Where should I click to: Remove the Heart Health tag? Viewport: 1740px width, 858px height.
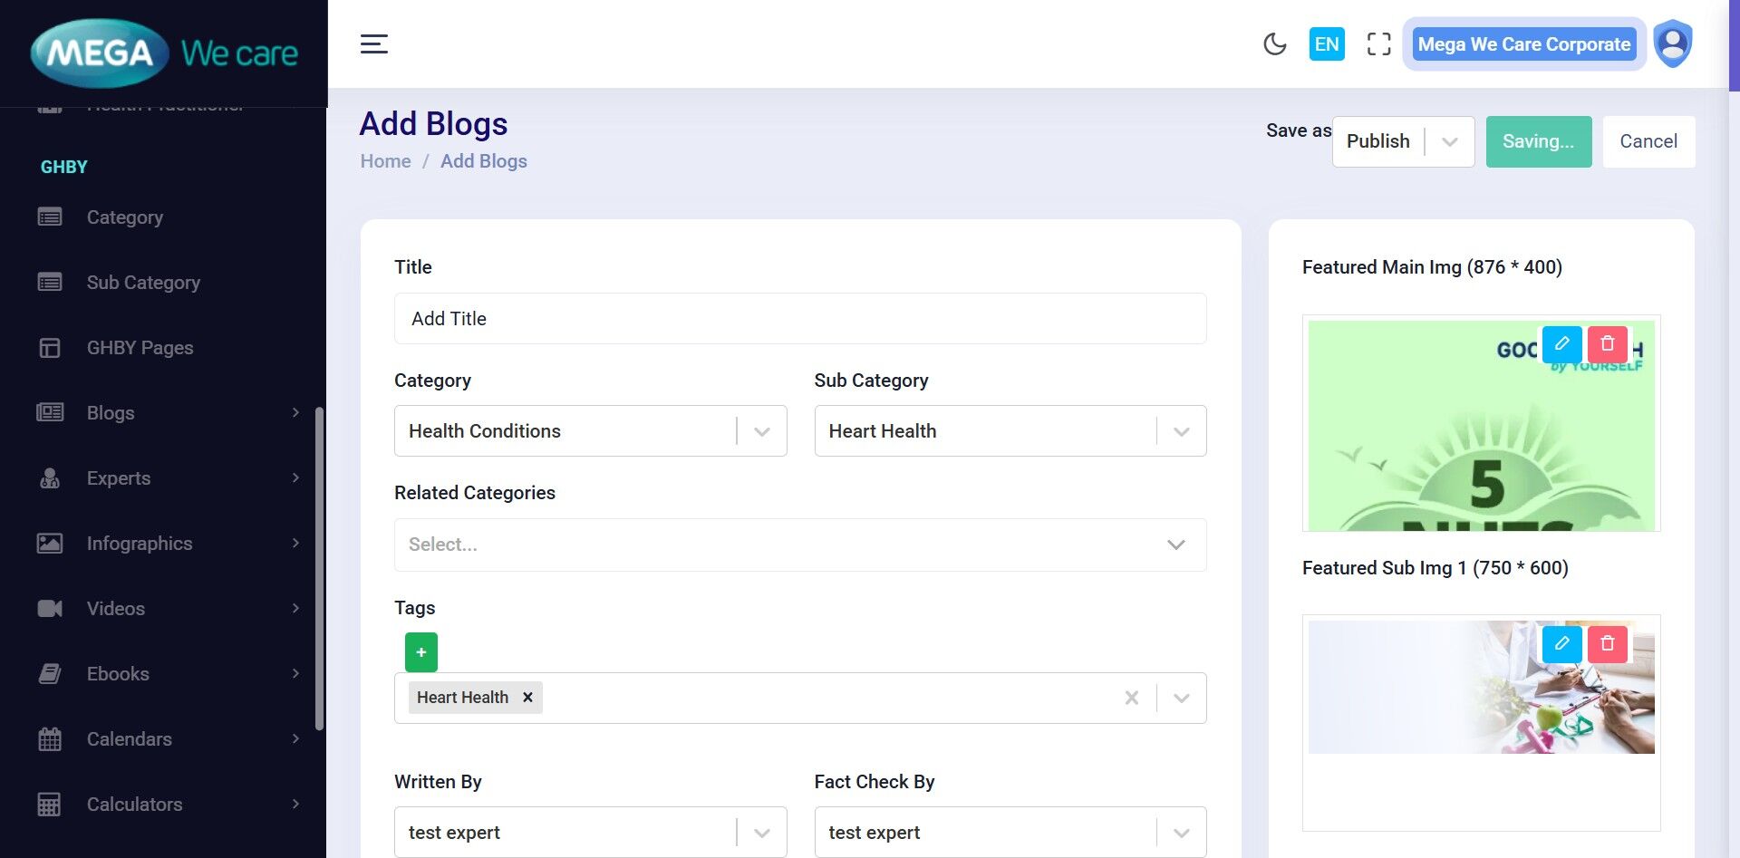(x=527, y=698)
